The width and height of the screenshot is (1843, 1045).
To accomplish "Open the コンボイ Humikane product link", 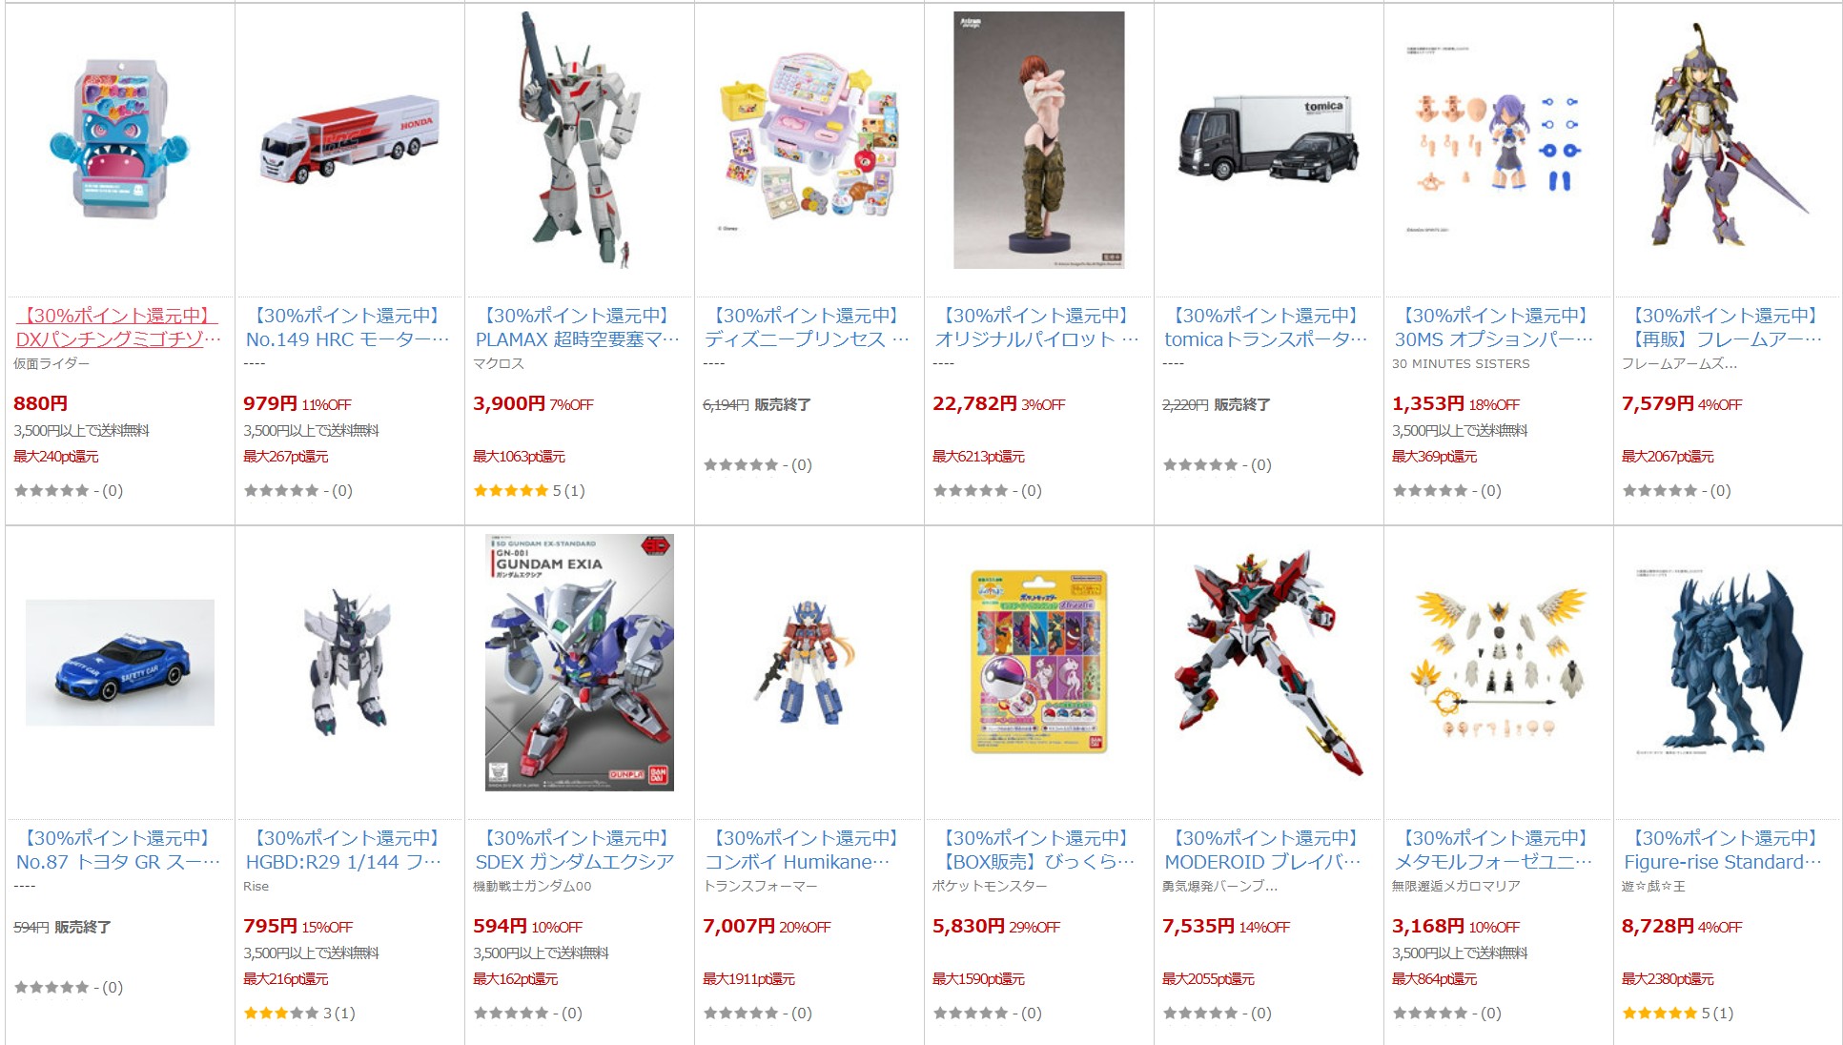I will [x=808, y=850].
